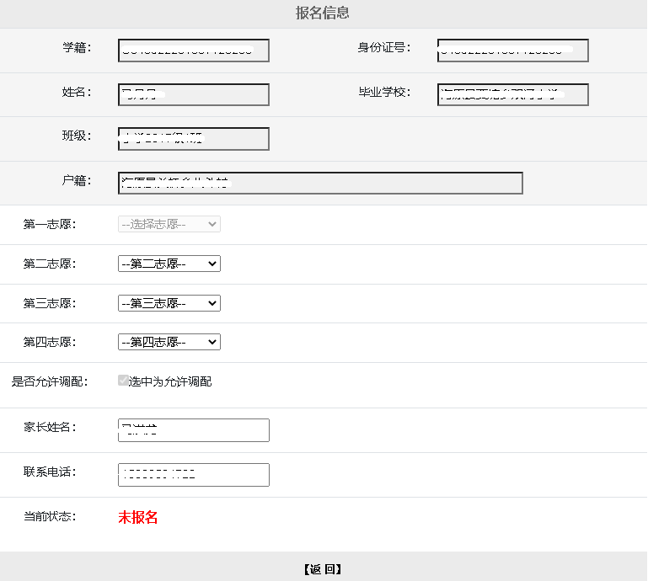Screen dimensions: 648x581
Task: Click the 当前状态 label
Action: pos(50,516)
